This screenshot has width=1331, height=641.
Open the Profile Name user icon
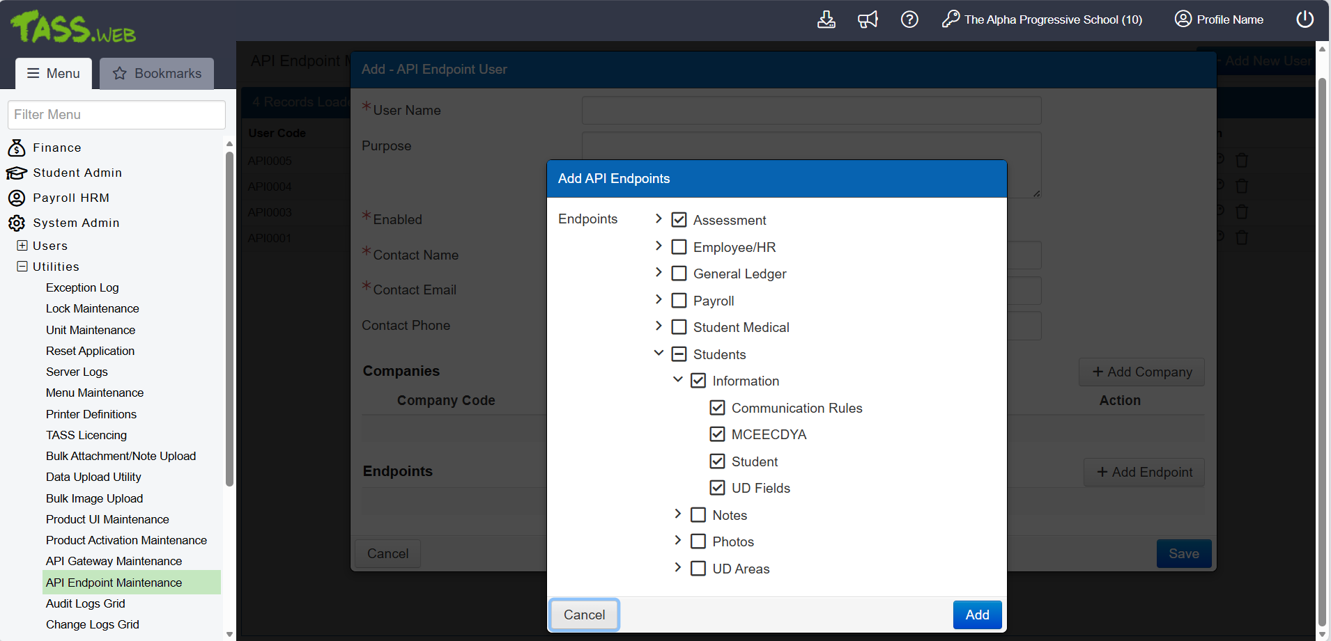coord(1183,19)
